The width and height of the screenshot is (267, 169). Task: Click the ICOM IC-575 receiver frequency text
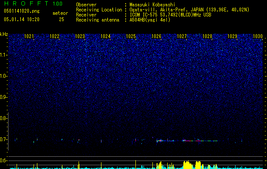170,15
